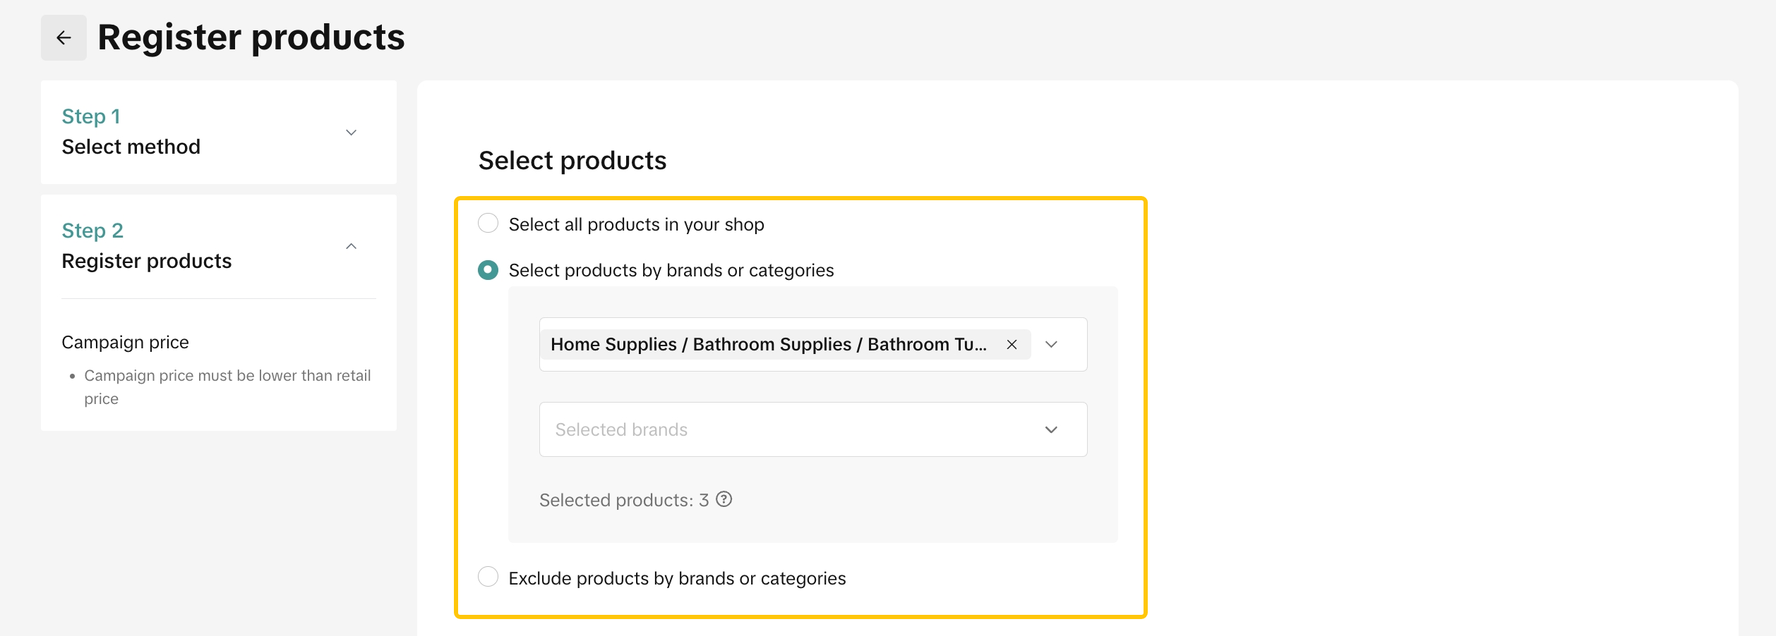Screen dimensions: 1776x636
Task: Remove the Home Supplies category tag
Action: [1012, 345]
